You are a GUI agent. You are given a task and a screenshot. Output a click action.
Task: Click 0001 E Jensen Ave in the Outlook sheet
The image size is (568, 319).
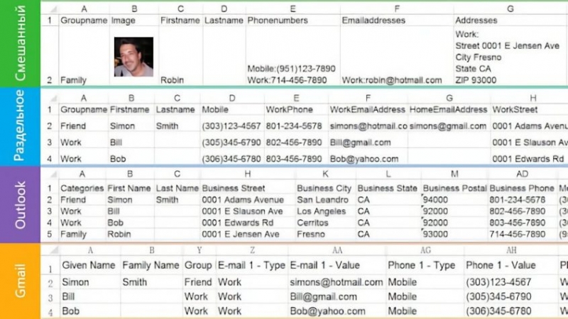pos(248,235)
